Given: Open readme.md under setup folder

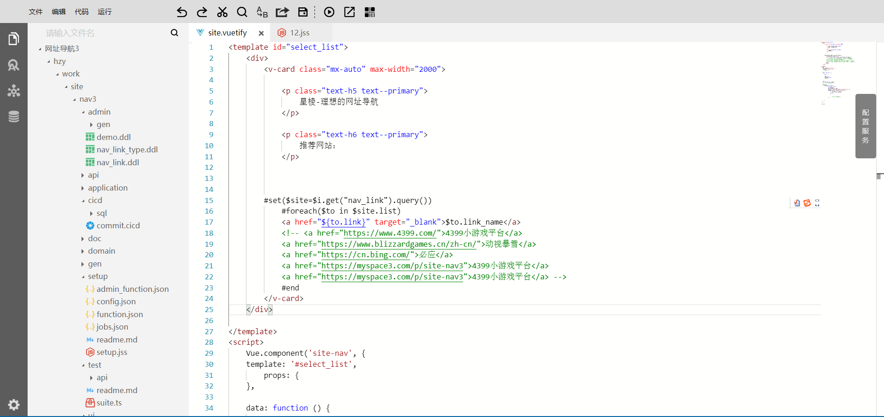Looking at the screenshot, I should pyautogui.click(x=117, y=340).
